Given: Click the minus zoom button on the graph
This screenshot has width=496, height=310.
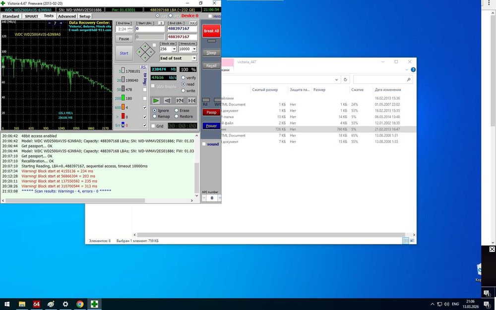Looking at the screenshot, I should pos(49,23).
